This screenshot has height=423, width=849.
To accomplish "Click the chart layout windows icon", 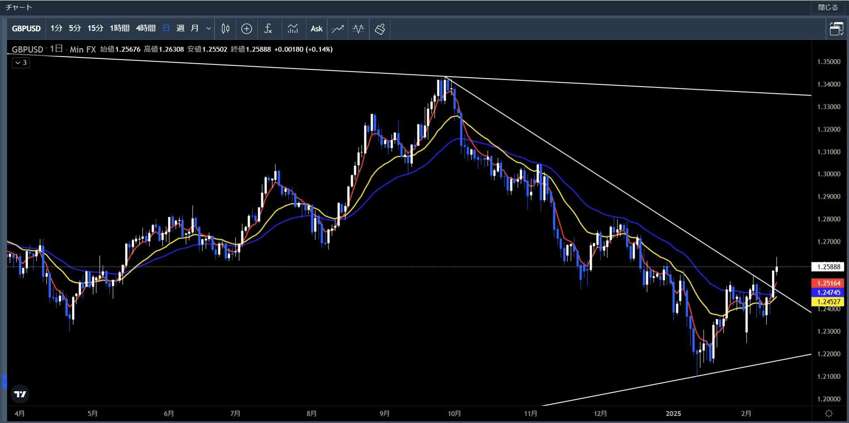I will point(836,29).
